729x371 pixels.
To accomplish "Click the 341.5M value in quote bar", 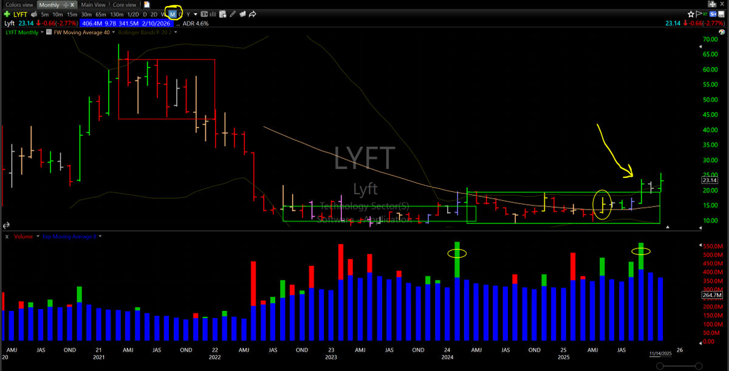I will [x=129, y=24].
